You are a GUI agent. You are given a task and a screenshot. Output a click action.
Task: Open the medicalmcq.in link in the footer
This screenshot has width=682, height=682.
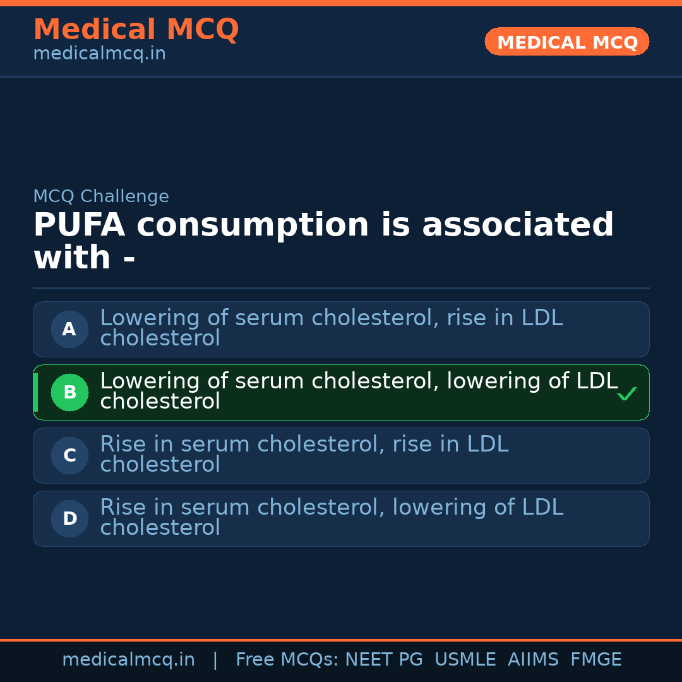tap(128, 660)
